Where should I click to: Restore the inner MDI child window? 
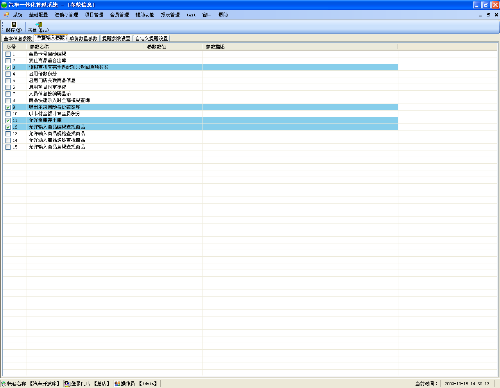[488, 15]
